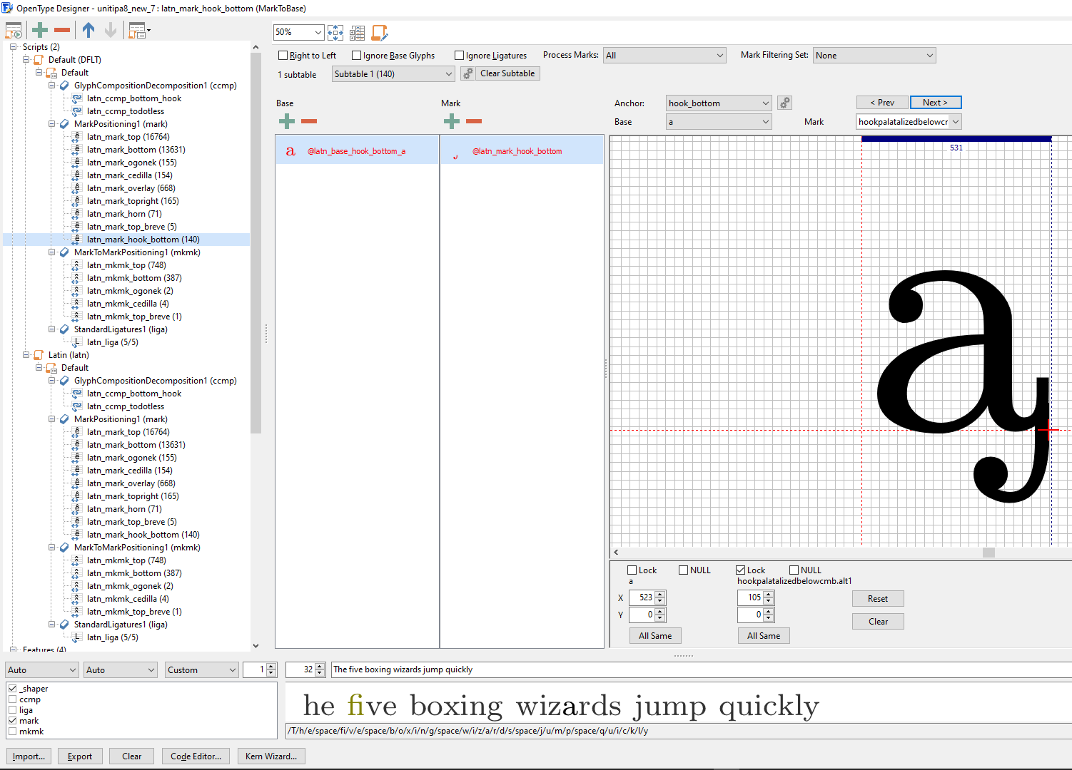The width and height of the screenshot is (1072, 770).
Task: Open the Subtable 1 (140) dropdown
Action: [393, 74]
